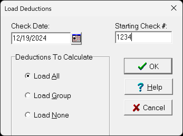
Task: Select the Load Group radio button
Action: [28, 95]
